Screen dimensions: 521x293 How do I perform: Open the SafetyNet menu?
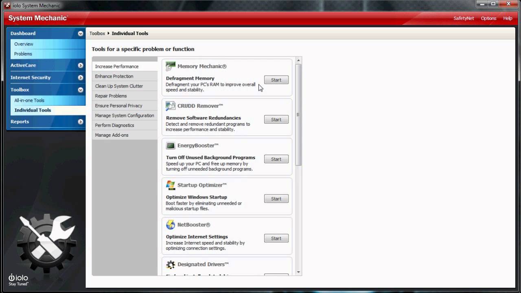pos(464,18)
